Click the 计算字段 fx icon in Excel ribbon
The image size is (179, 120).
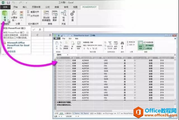(14, 13)
